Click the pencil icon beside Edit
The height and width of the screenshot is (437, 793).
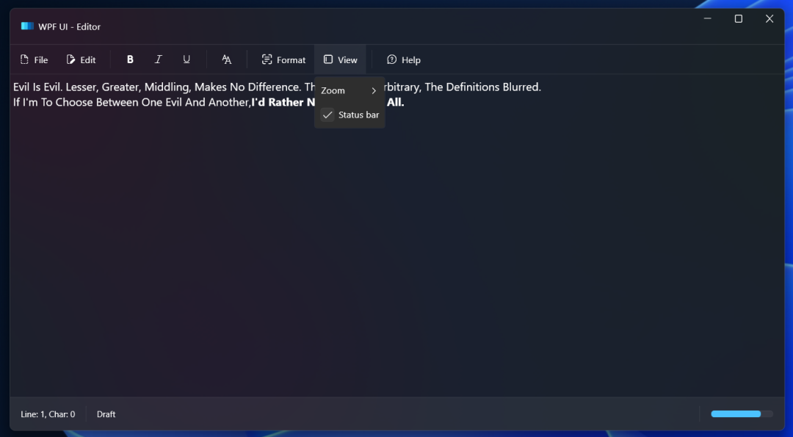click(x=71, y=59)
